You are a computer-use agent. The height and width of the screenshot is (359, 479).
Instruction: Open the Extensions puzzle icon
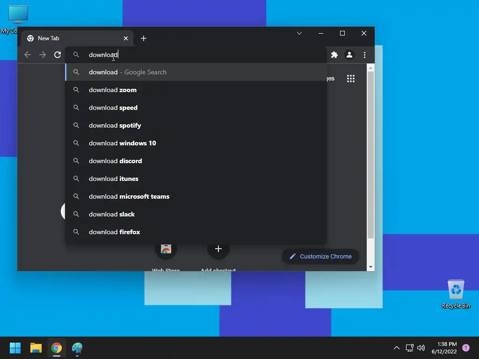pos(334,55)
